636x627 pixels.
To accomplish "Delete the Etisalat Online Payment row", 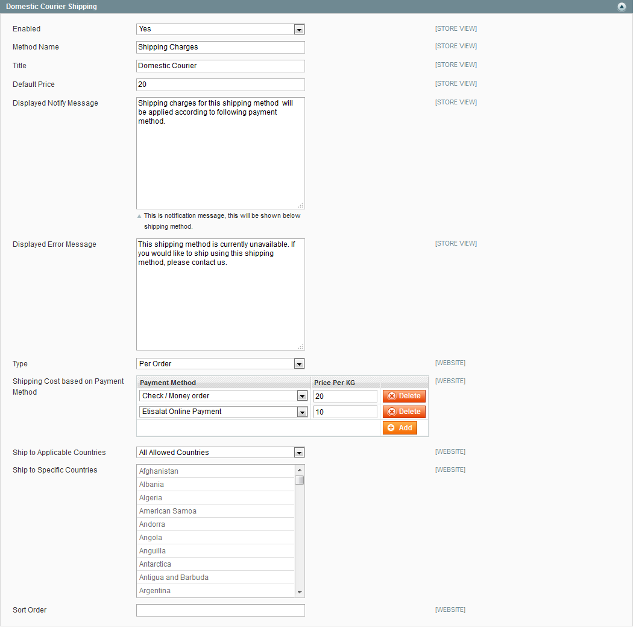I will click(404, 412).
